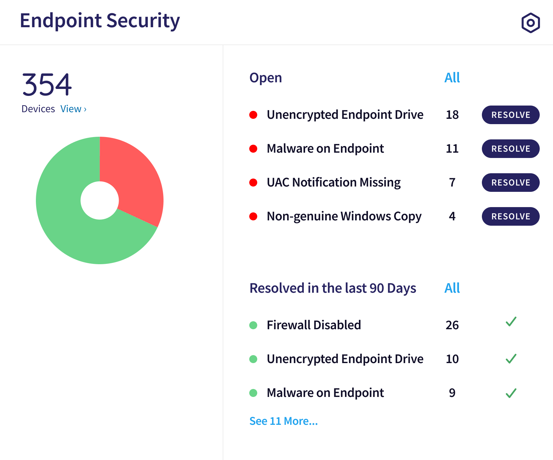The height and width of the screenshot is (460, 553).
Task: Open the All filter for Resolved issues
Action: [452, 288]
